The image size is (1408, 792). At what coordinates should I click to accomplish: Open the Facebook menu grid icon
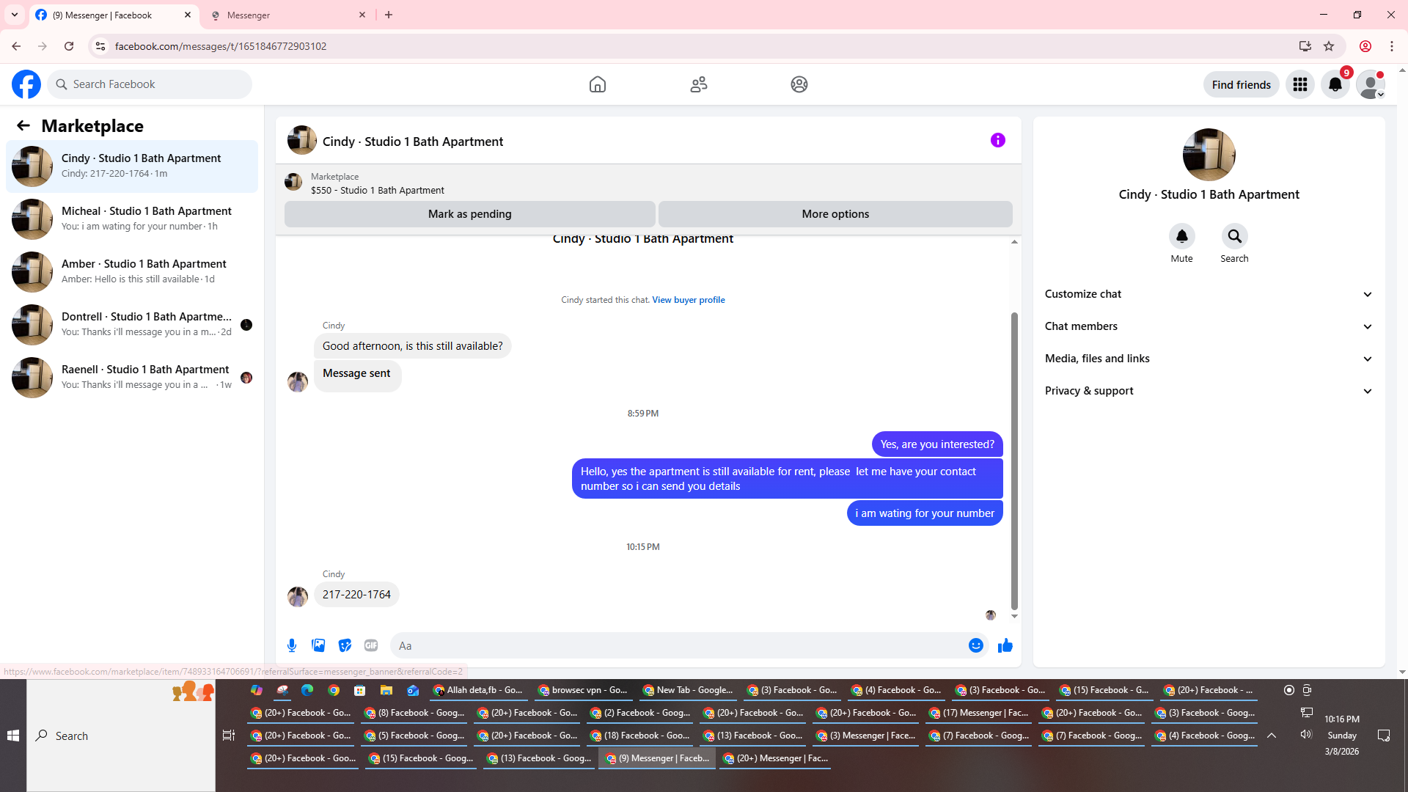[x=1299, y=84]
